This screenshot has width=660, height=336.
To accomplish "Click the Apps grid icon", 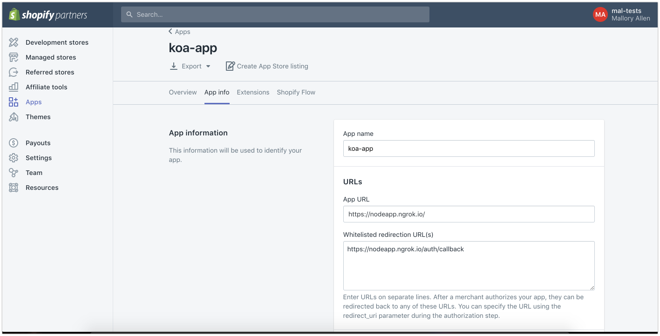I will click(x=14, y=102).
